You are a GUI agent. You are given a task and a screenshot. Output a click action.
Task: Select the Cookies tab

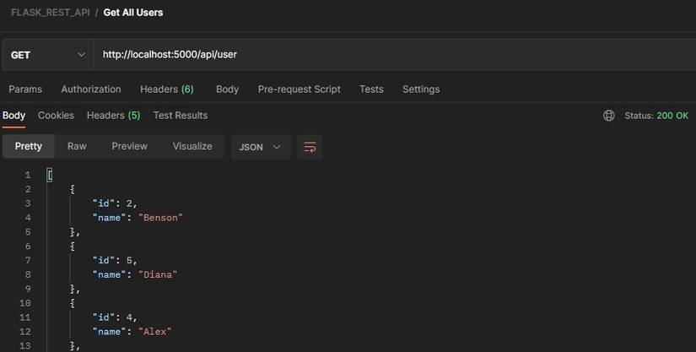pos(56,116)
